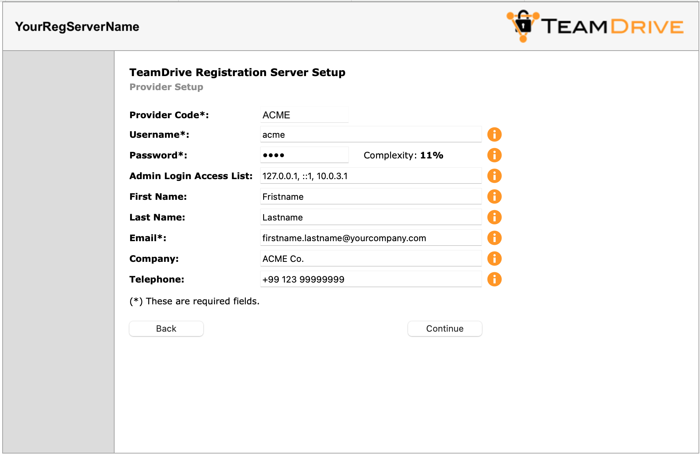Click inside the Username field
The width and height of the screenshot is (700, 455).
(x=371, y=134)
